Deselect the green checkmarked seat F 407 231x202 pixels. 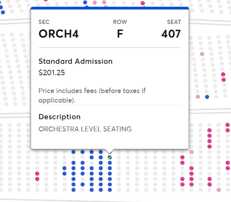tap(109, 158)
